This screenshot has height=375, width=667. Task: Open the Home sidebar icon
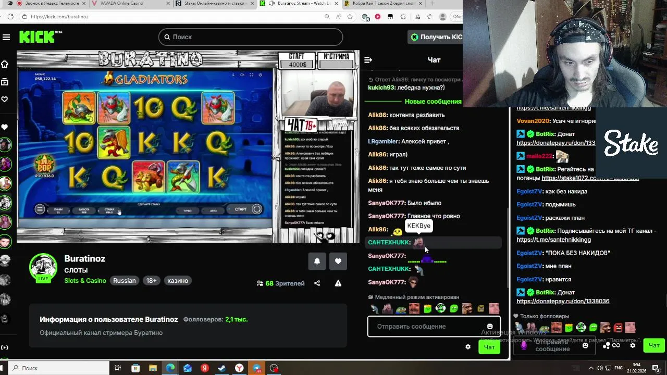coord(5,64)
